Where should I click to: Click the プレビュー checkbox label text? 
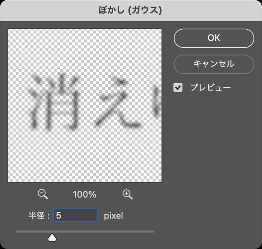point(210,87)
